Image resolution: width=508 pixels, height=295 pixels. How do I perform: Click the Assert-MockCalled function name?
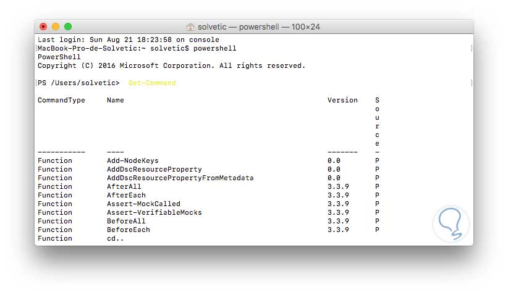(143, 204)
